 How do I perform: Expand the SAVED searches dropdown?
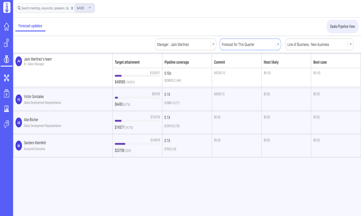click(x=84, y=8)
